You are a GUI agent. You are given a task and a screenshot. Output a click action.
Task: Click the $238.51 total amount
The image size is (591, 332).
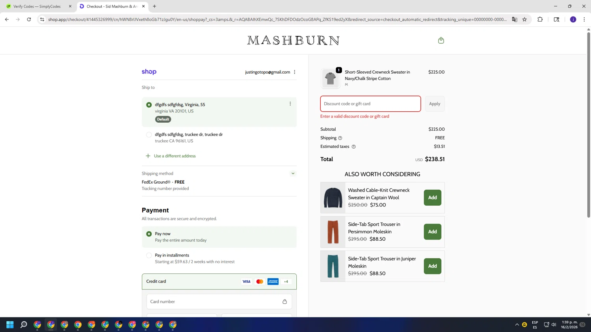point(435,159)
